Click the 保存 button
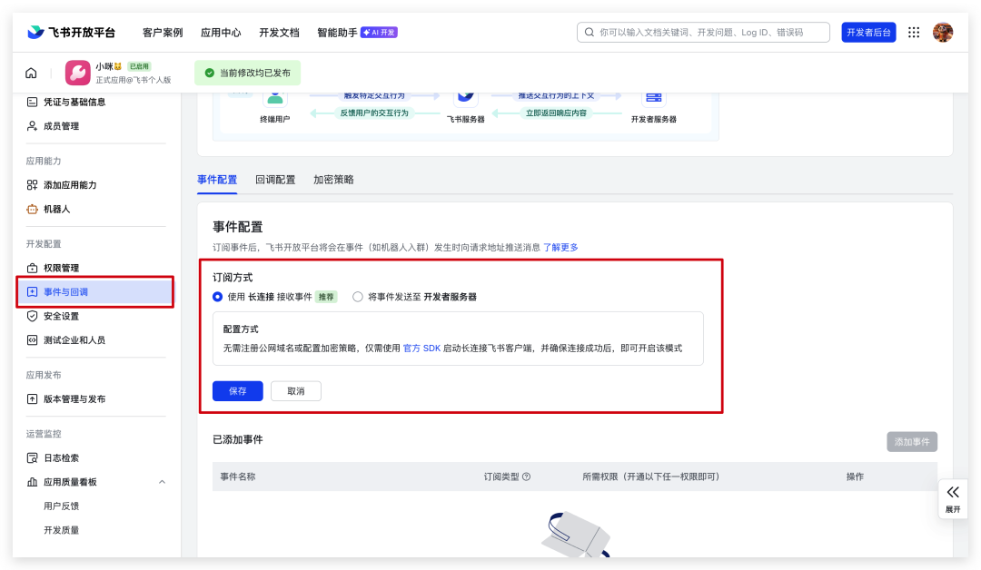 tap(238, 391)
